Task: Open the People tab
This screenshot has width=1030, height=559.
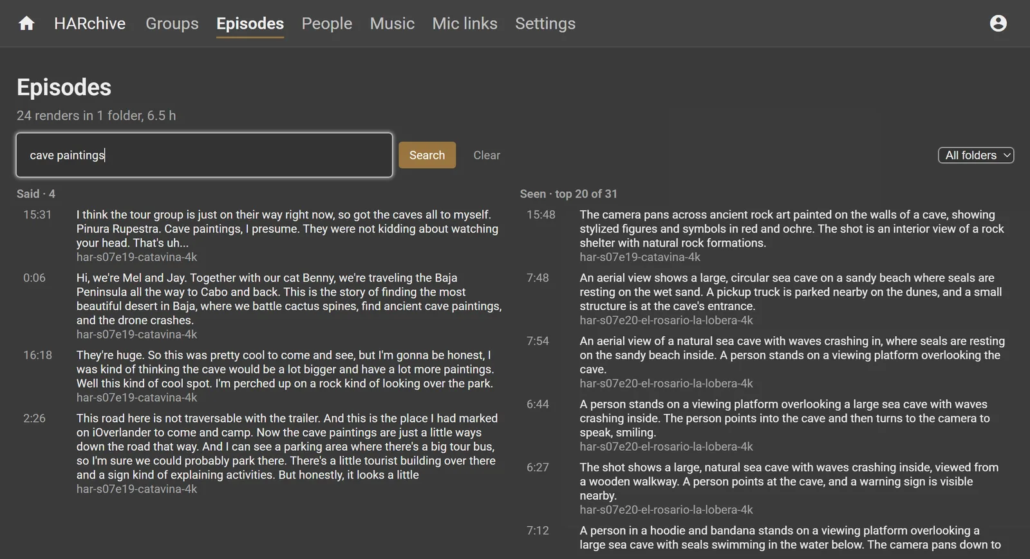Action: [327, 23]
